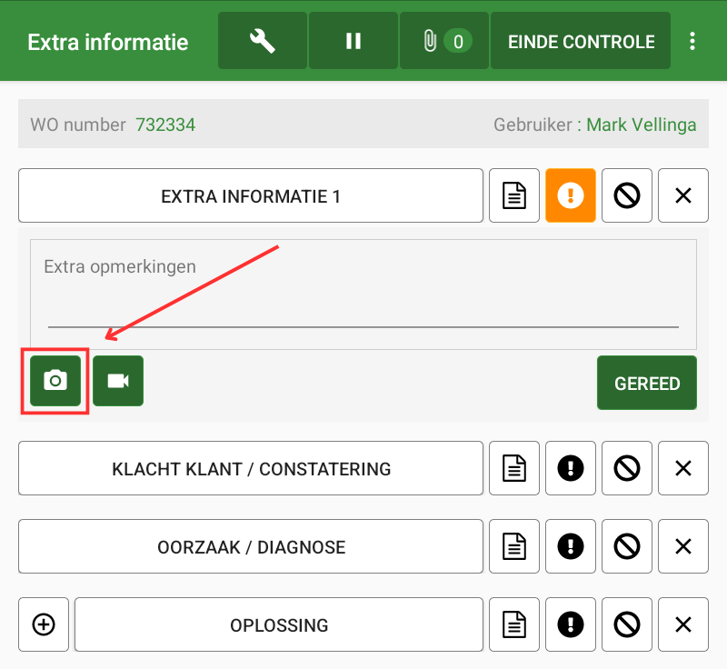Expand Klacht Klant / Constatering section

251,469
